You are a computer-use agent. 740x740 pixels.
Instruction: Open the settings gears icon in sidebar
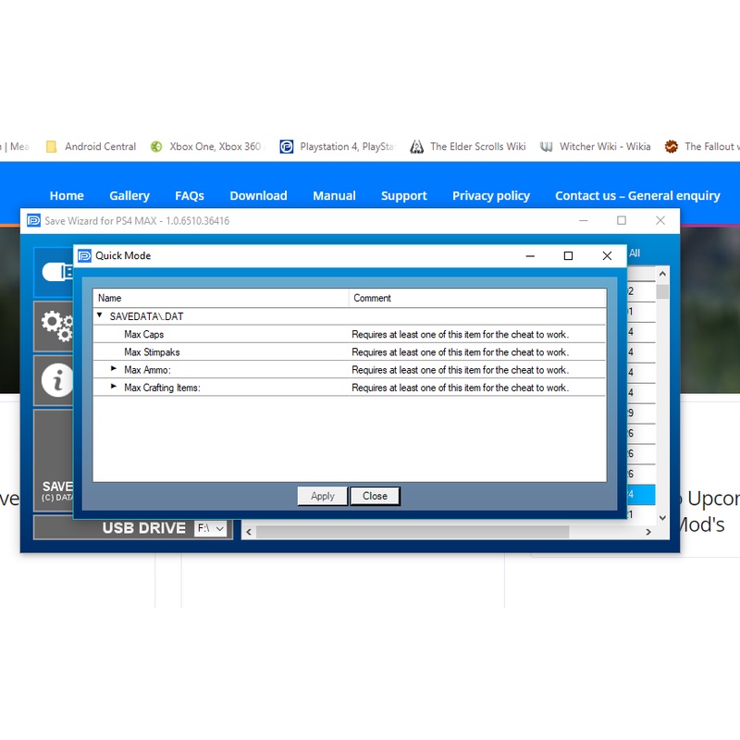tap(55, 325)
